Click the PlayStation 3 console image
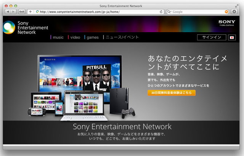Image resolution: width=244 pixels, height=156 pixels. point(119,101)
